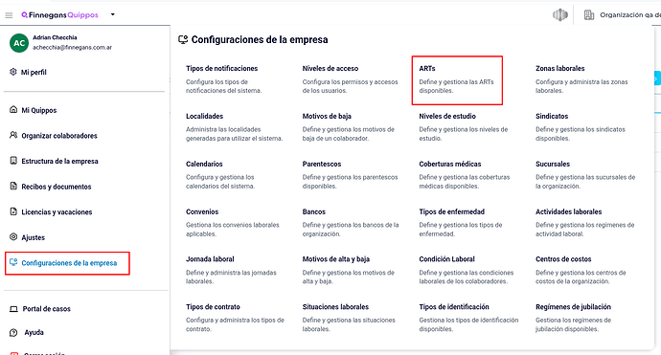Viewport: 661px width, 355px height.
Task: Open Mi perfil in sidebar
Action: pos(34,72)
